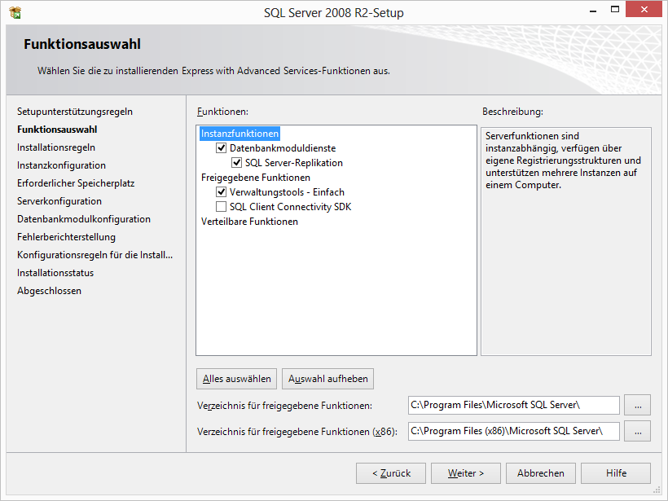The width and height of the screenshot is (668, 501).
Task: Select Erforderlicher Speicherplatz step in sidebar
Action: (x=76, y=183)
